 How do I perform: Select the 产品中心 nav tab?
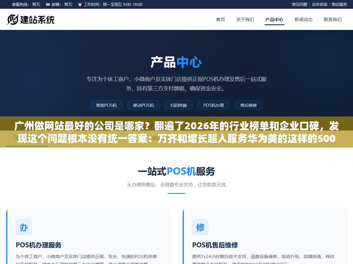pyautogui.click(x=274, y=20)
